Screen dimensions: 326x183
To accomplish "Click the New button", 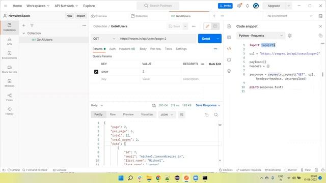I will pos(69,16).
